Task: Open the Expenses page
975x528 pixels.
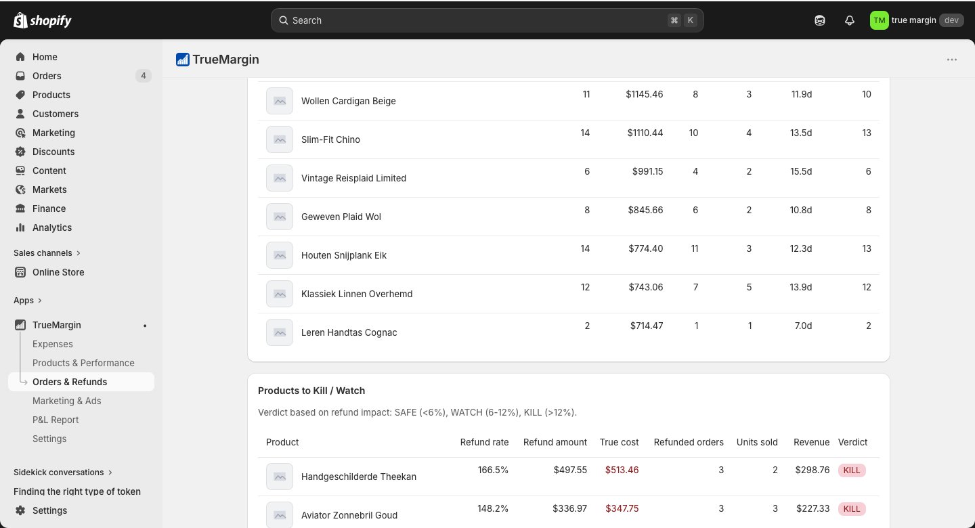Action: pos(53,344)
